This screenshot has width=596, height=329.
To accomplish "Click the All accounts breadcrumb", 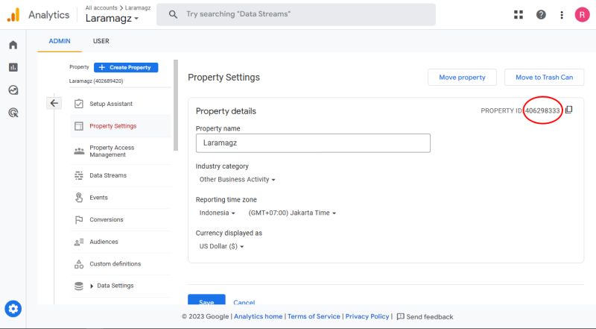I will 101,7.
